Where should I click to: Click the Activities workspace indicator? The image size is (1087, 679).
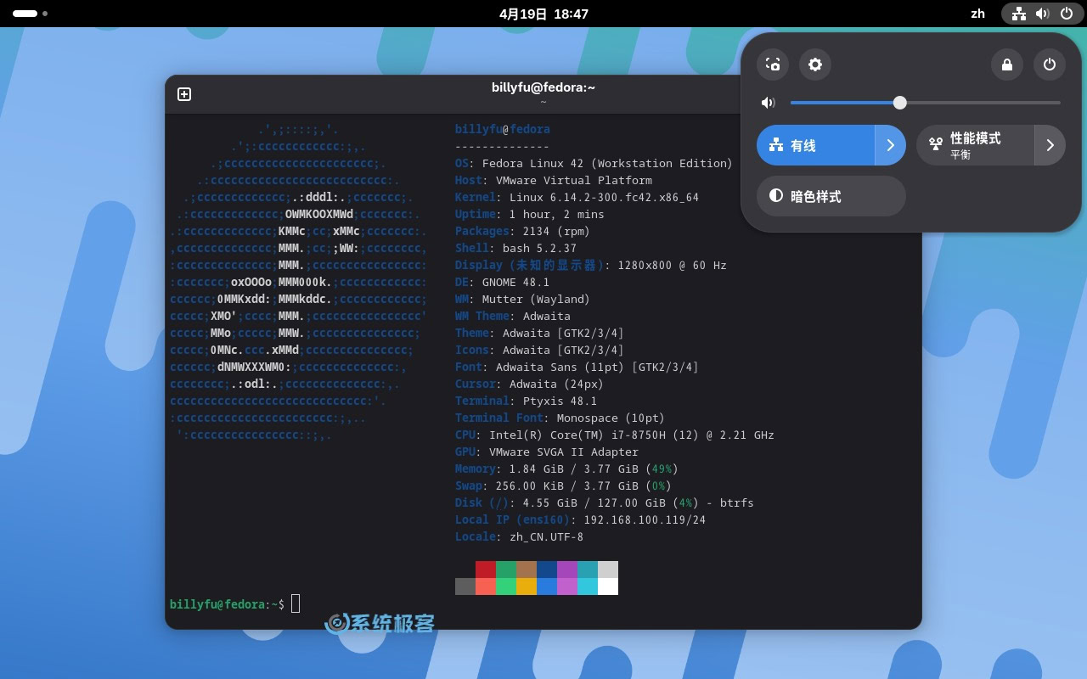coord(31,14)
